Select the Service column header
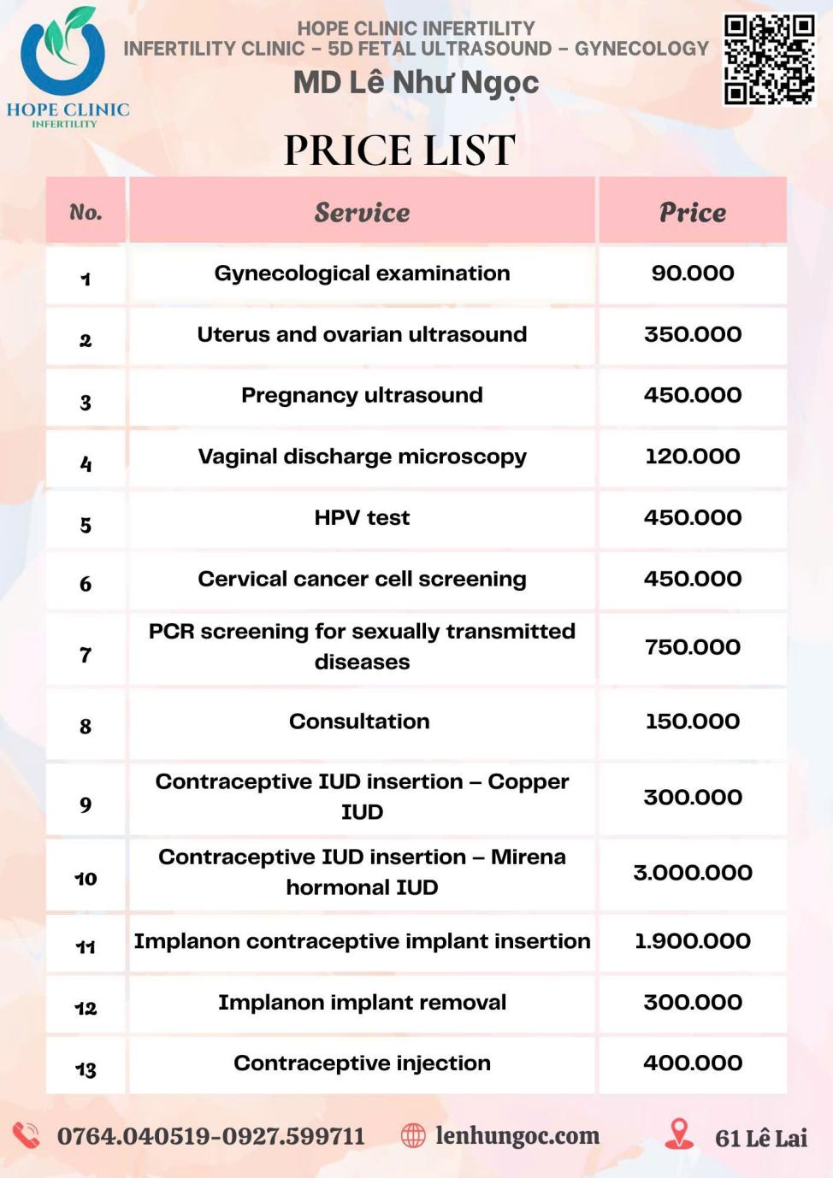Screen dimensions: 833x1178 (362, 211)
